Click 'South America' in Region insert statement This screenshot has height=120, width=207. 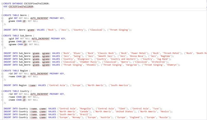119,85
